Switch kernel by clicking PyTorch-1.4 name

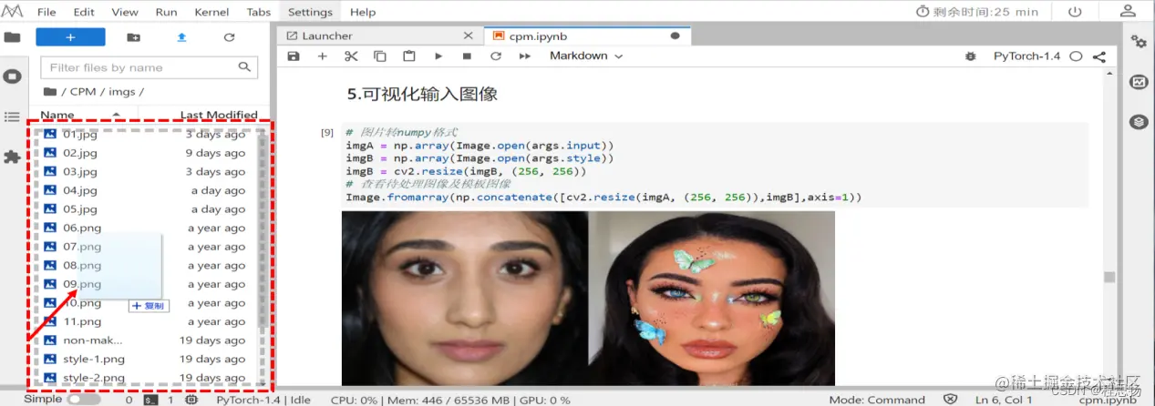[1026, 56]
